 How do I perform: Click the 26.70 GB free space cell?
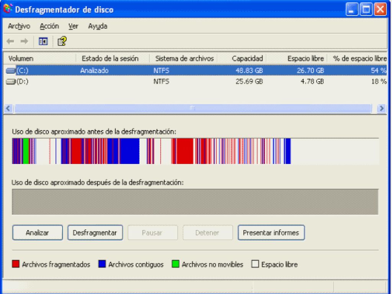(x=310, y=71)
